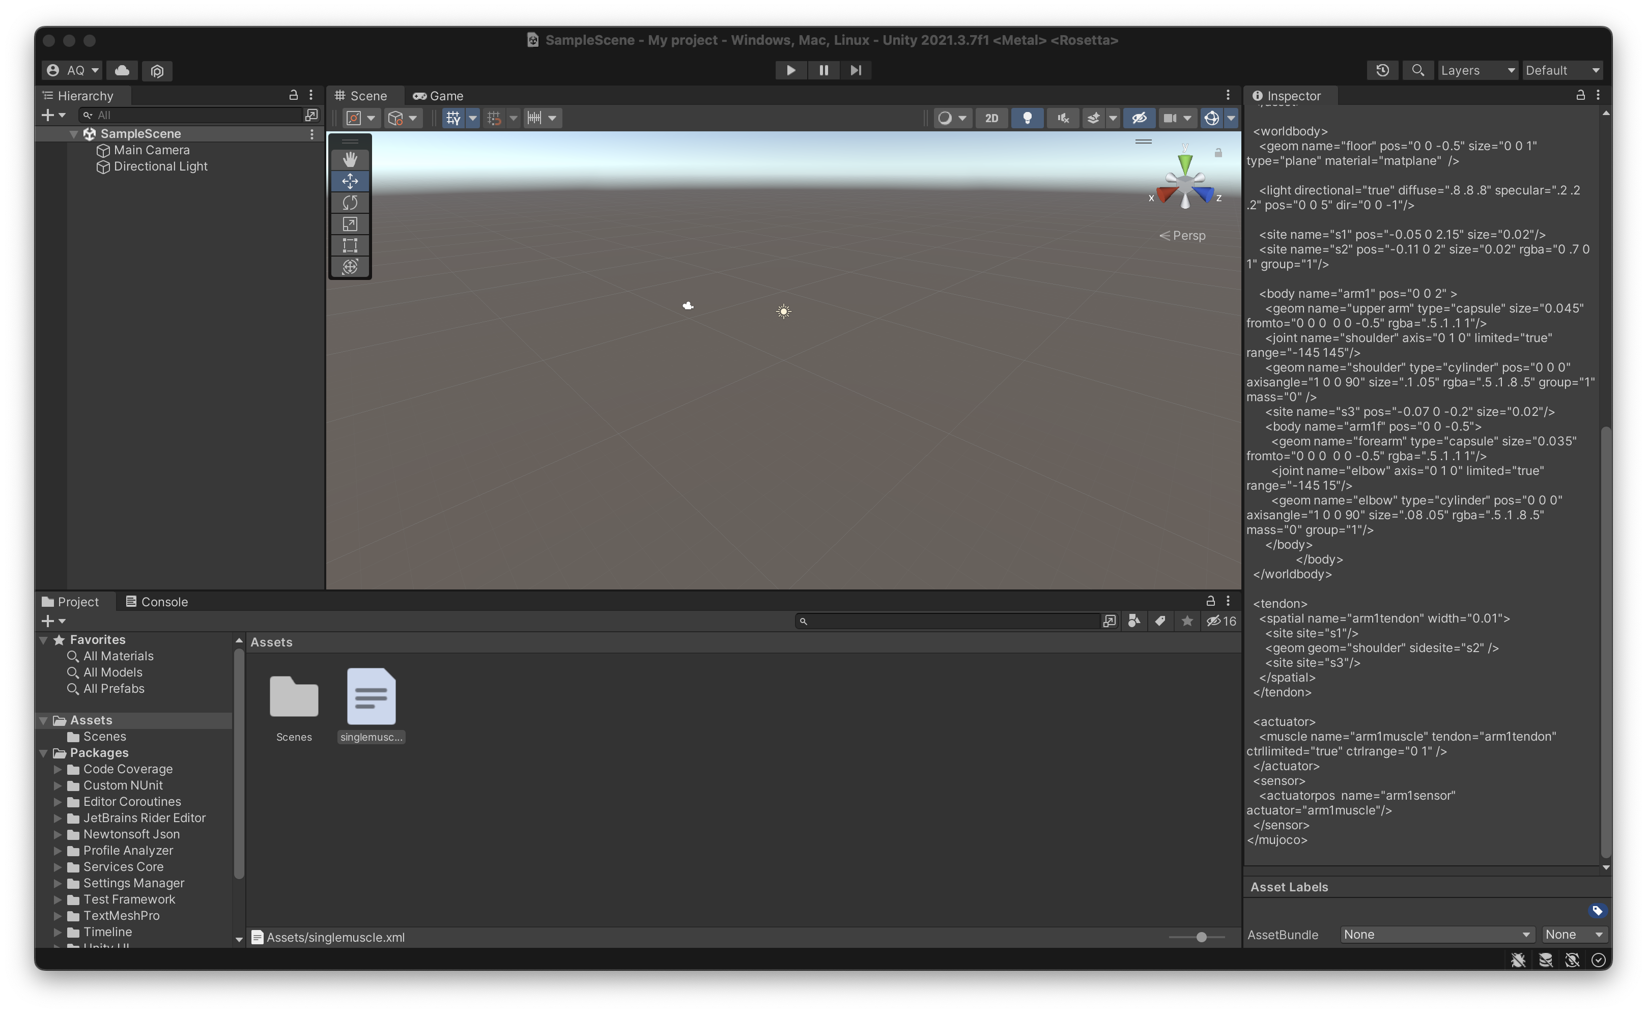Click the Unity Version Control icon

pyautogui.click(x=157, y=70)
